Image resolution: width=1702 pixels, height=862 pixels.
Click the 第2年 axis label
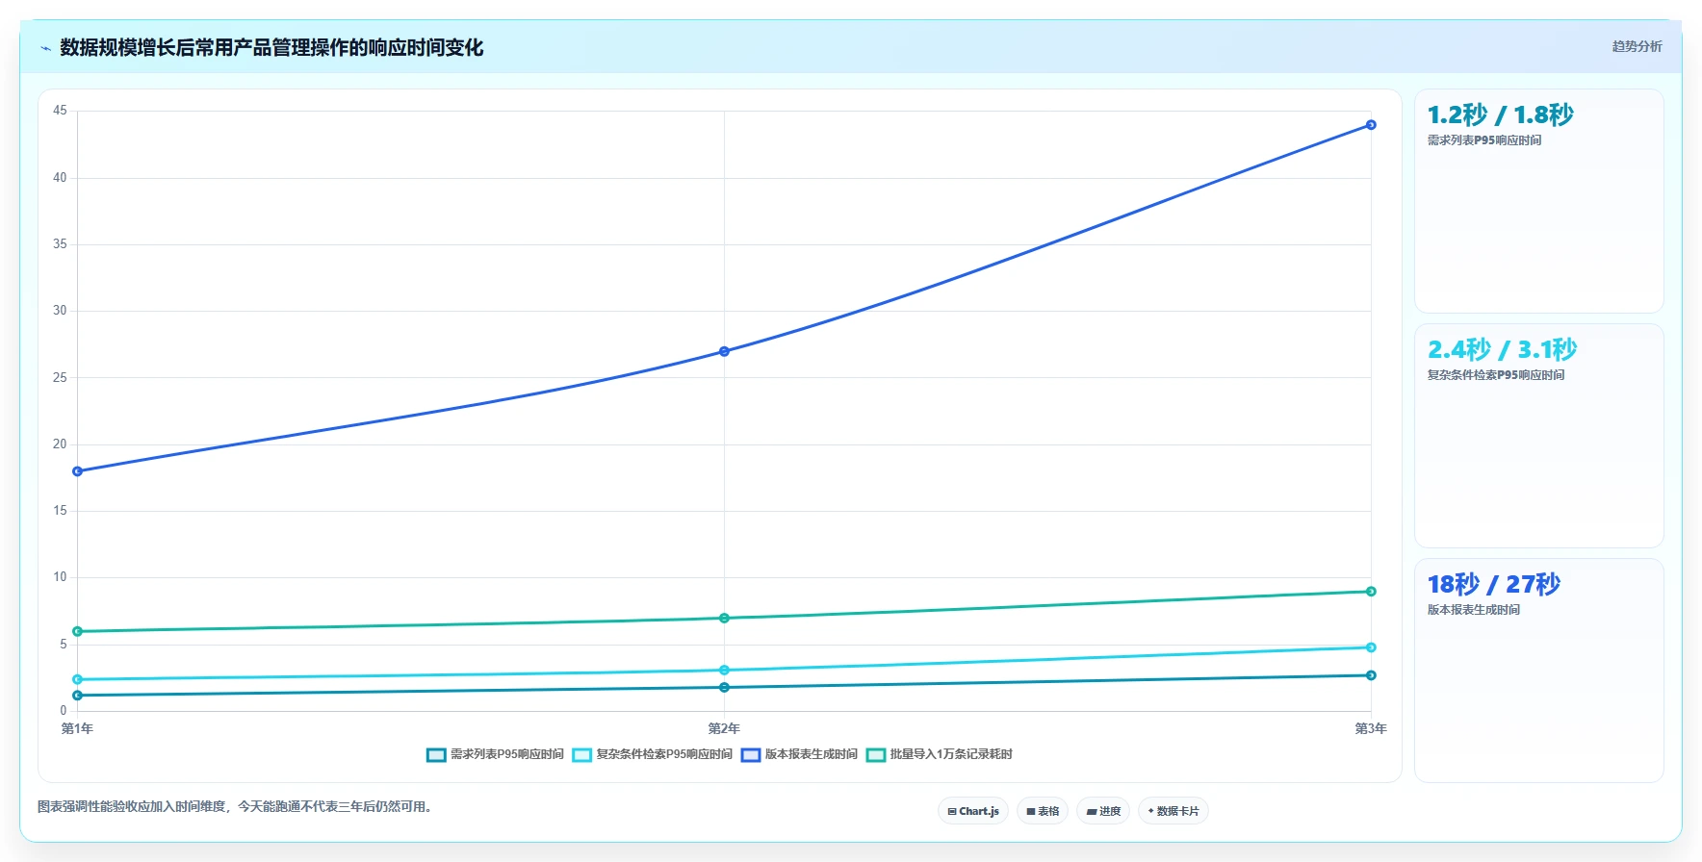pyautogui.click(x=724, y=728)
